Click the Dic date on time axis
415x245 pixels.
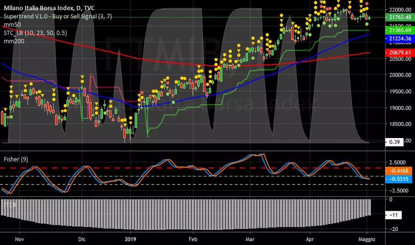(82, 239)
